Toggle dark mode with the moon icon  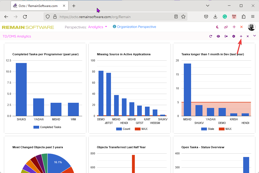coord(218,27)
